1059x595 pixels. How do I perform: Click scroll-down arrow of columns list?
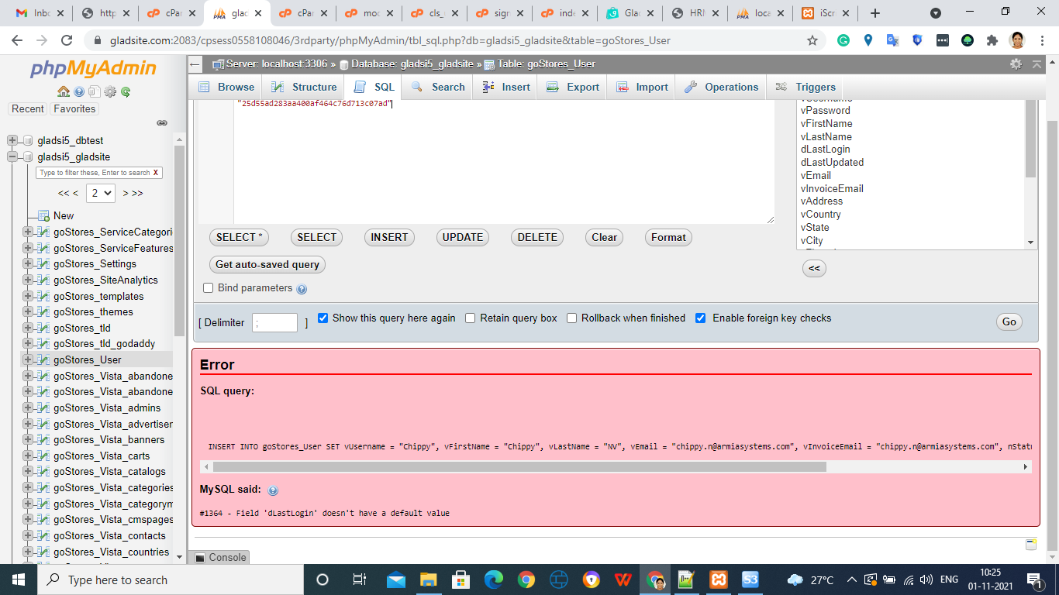point(1030,242)
